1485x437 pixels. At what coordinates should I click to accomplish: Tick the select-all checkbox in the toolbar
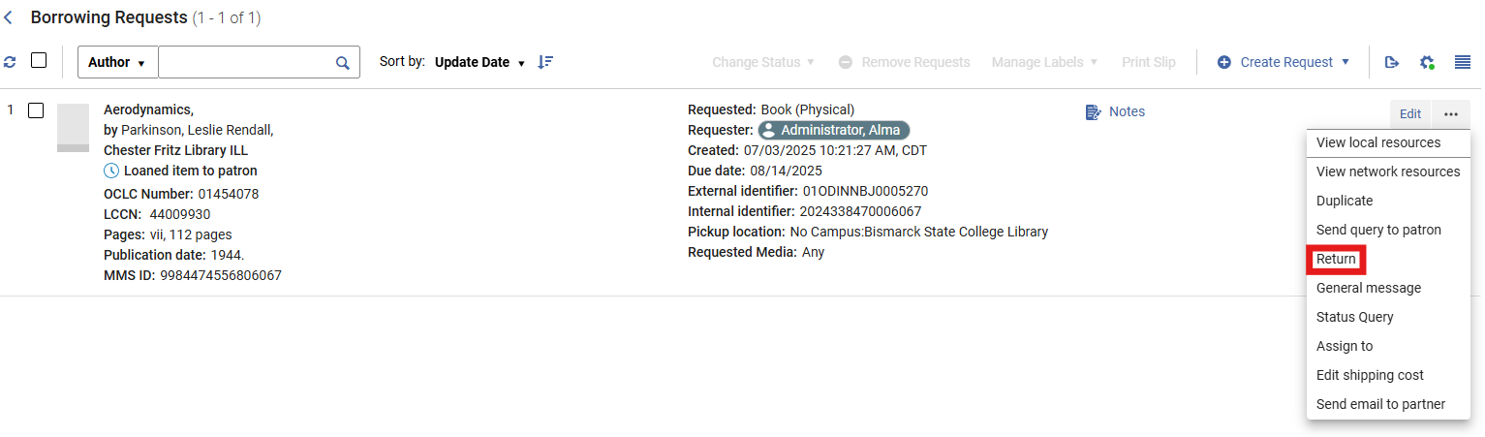click(x=39, y=60)
